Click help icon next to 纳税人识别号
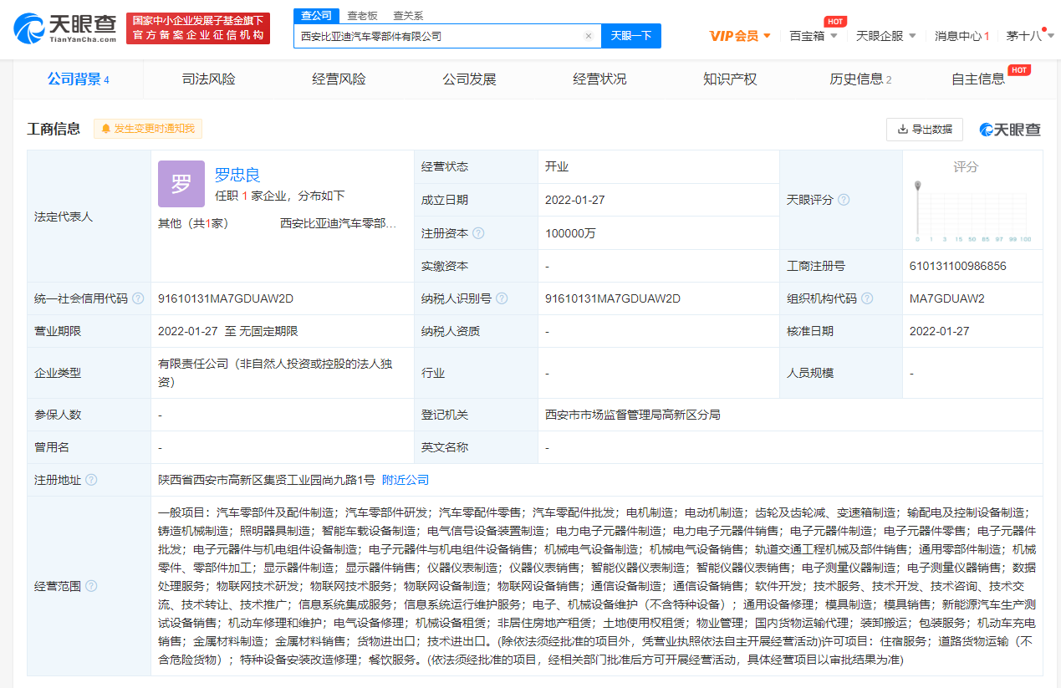The height and width of the screenshot is (688, 1061). click(501, 298)
